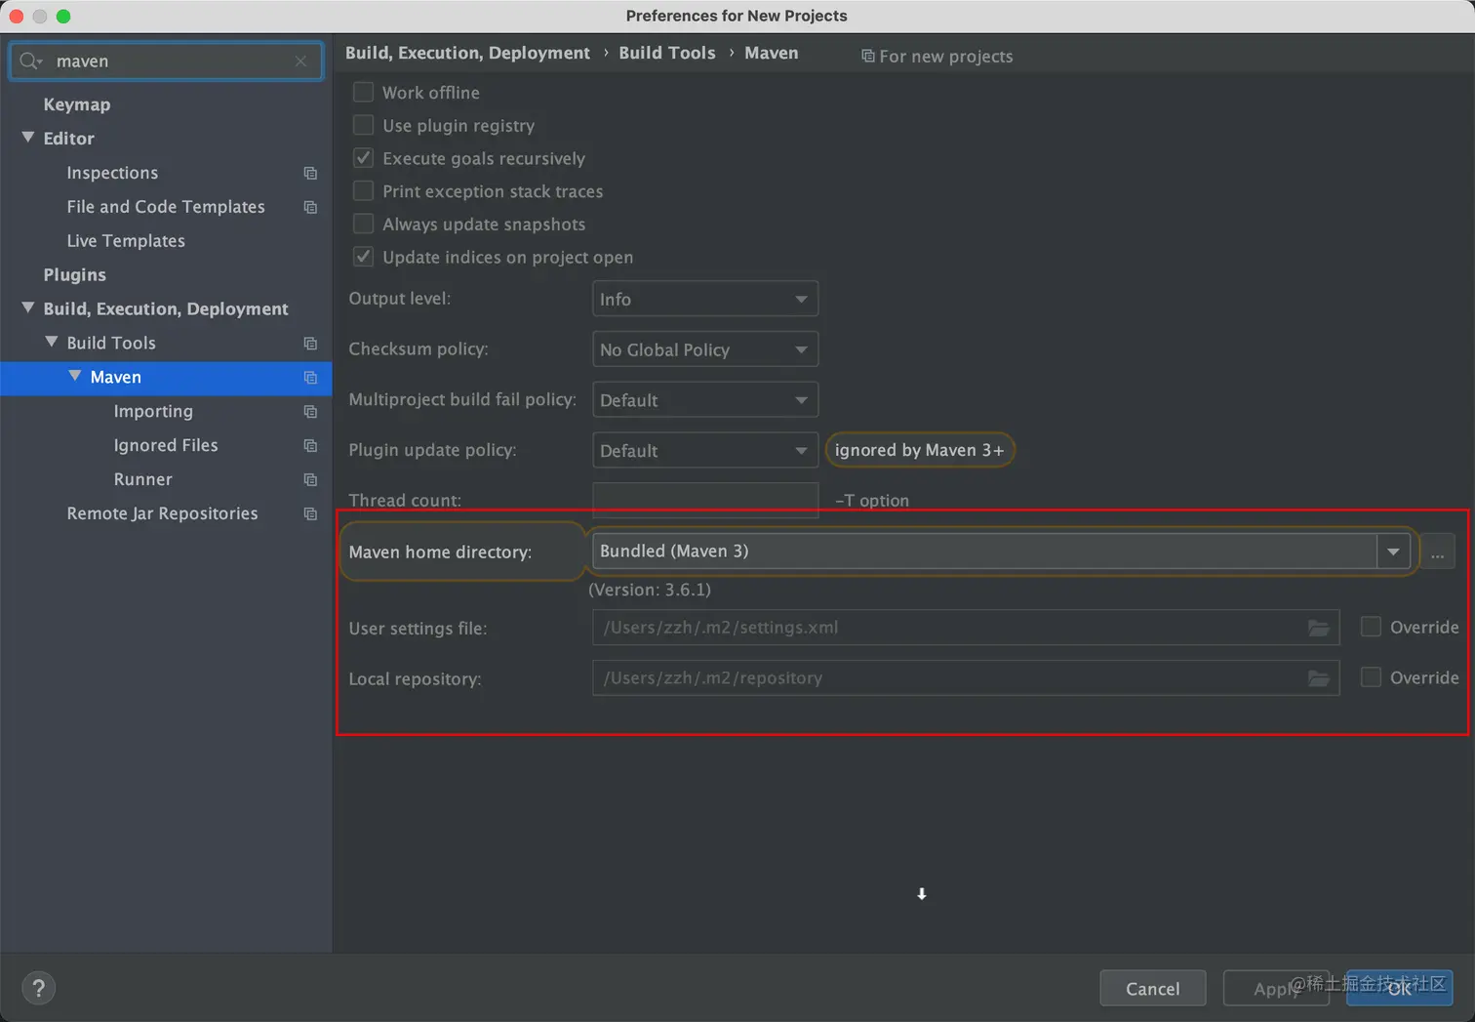Click the copy icon beside Runner
The image size is (1475, 1022).
(x=310, y=480)
